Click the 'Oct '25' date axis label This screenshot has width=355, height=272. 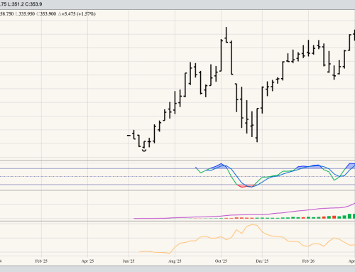coord(221,261)
